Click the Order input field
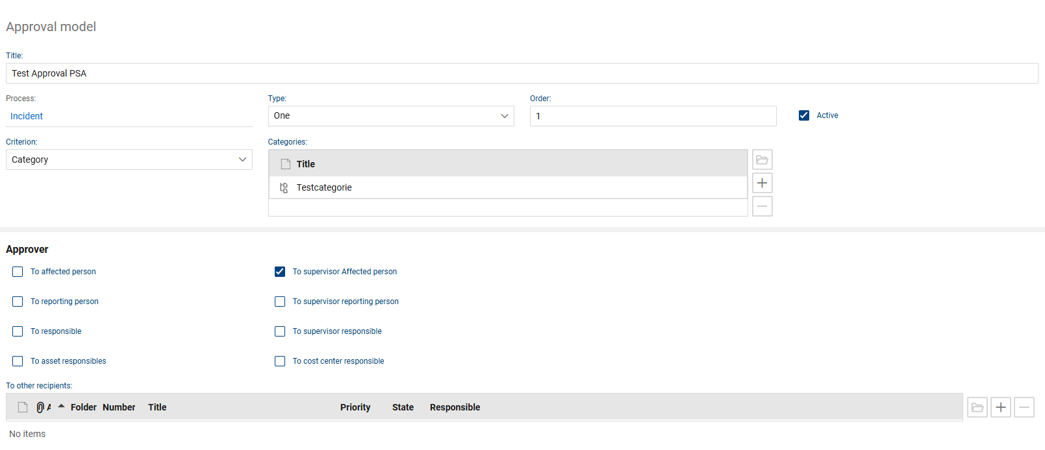 point(653,116)
